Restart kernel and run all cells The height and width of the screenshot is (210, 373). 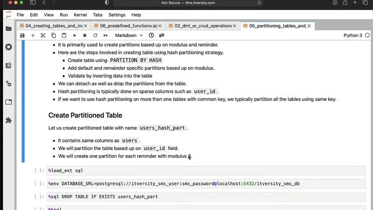(105, 36)
